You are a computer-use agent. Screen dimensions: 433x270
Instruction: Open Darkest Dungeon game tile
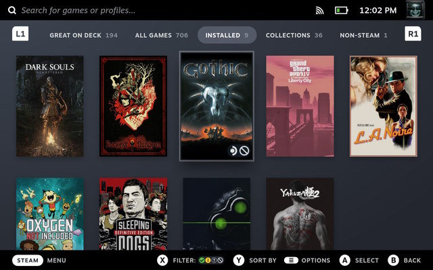pyautogui.click(x=133, y=106)
